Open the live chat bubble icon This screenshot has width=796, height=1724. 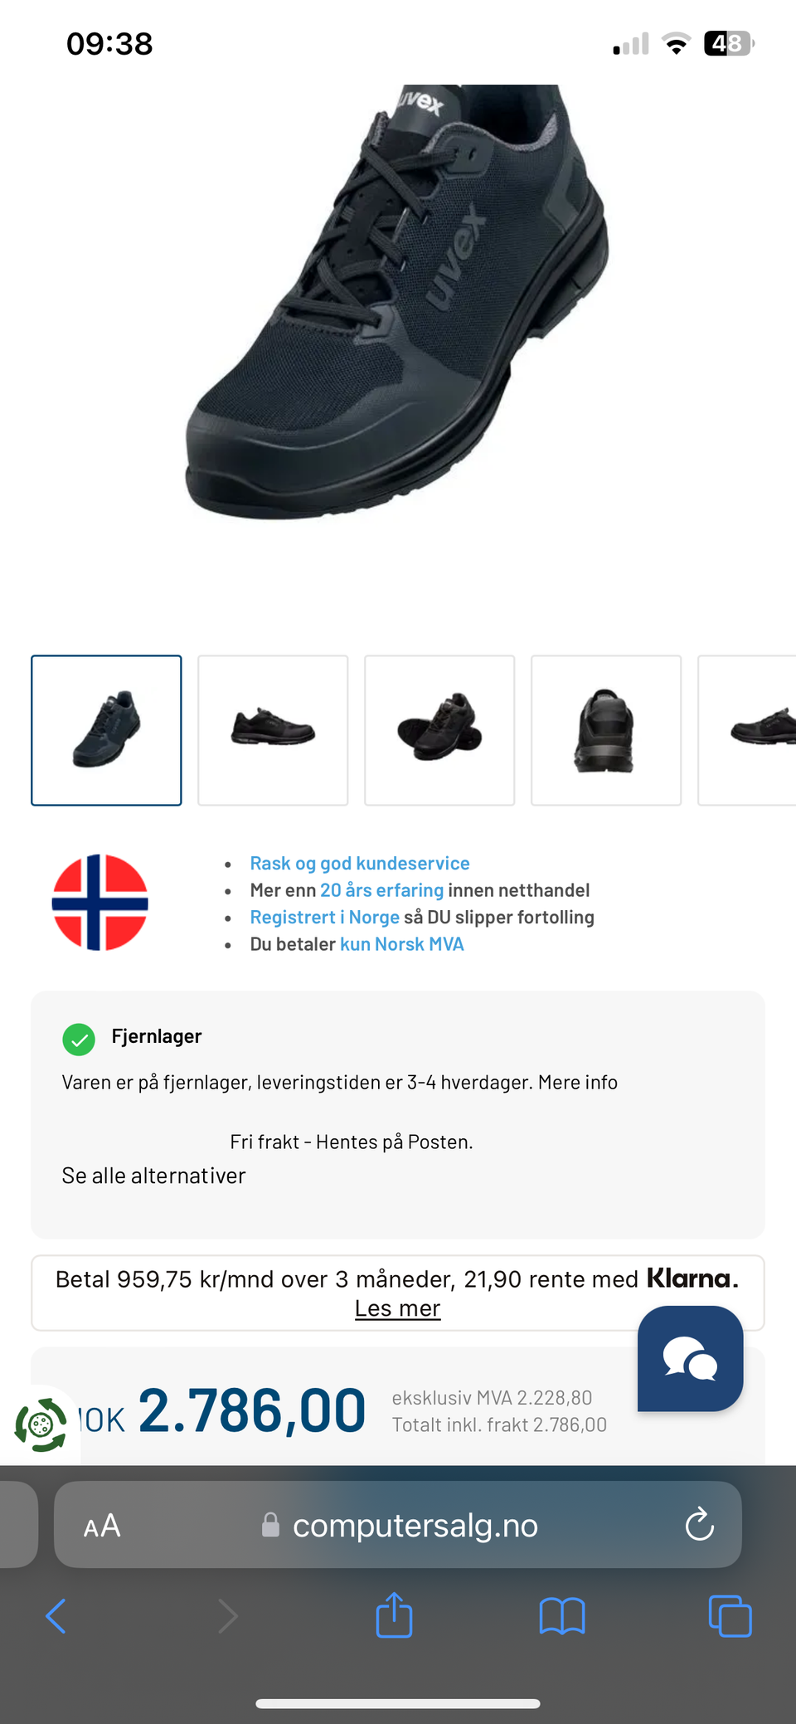pos(690,1358)
